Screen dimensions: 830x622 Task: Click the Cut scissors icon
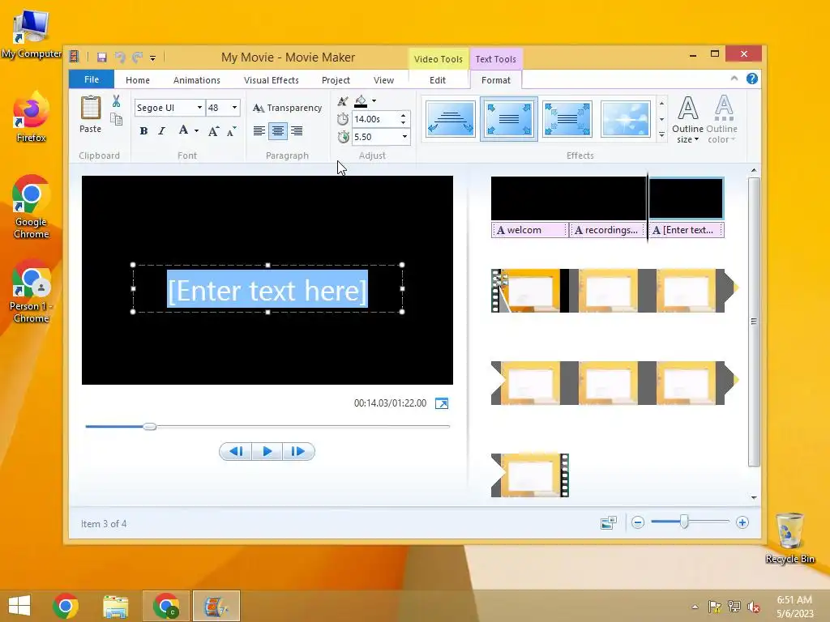click(x=117, y=101)
